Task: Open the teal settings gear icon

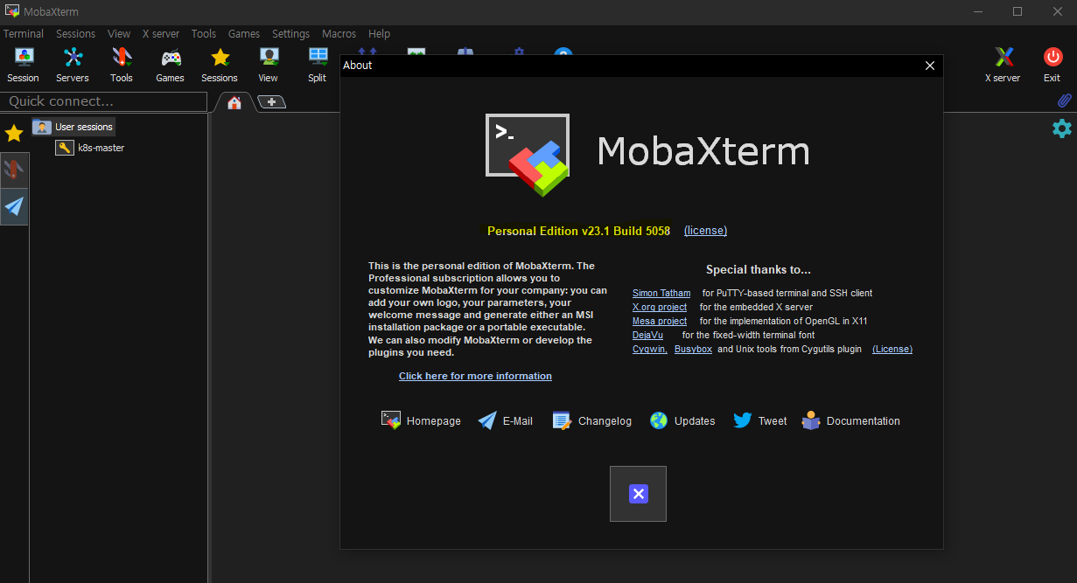Action: [1061, 128]
